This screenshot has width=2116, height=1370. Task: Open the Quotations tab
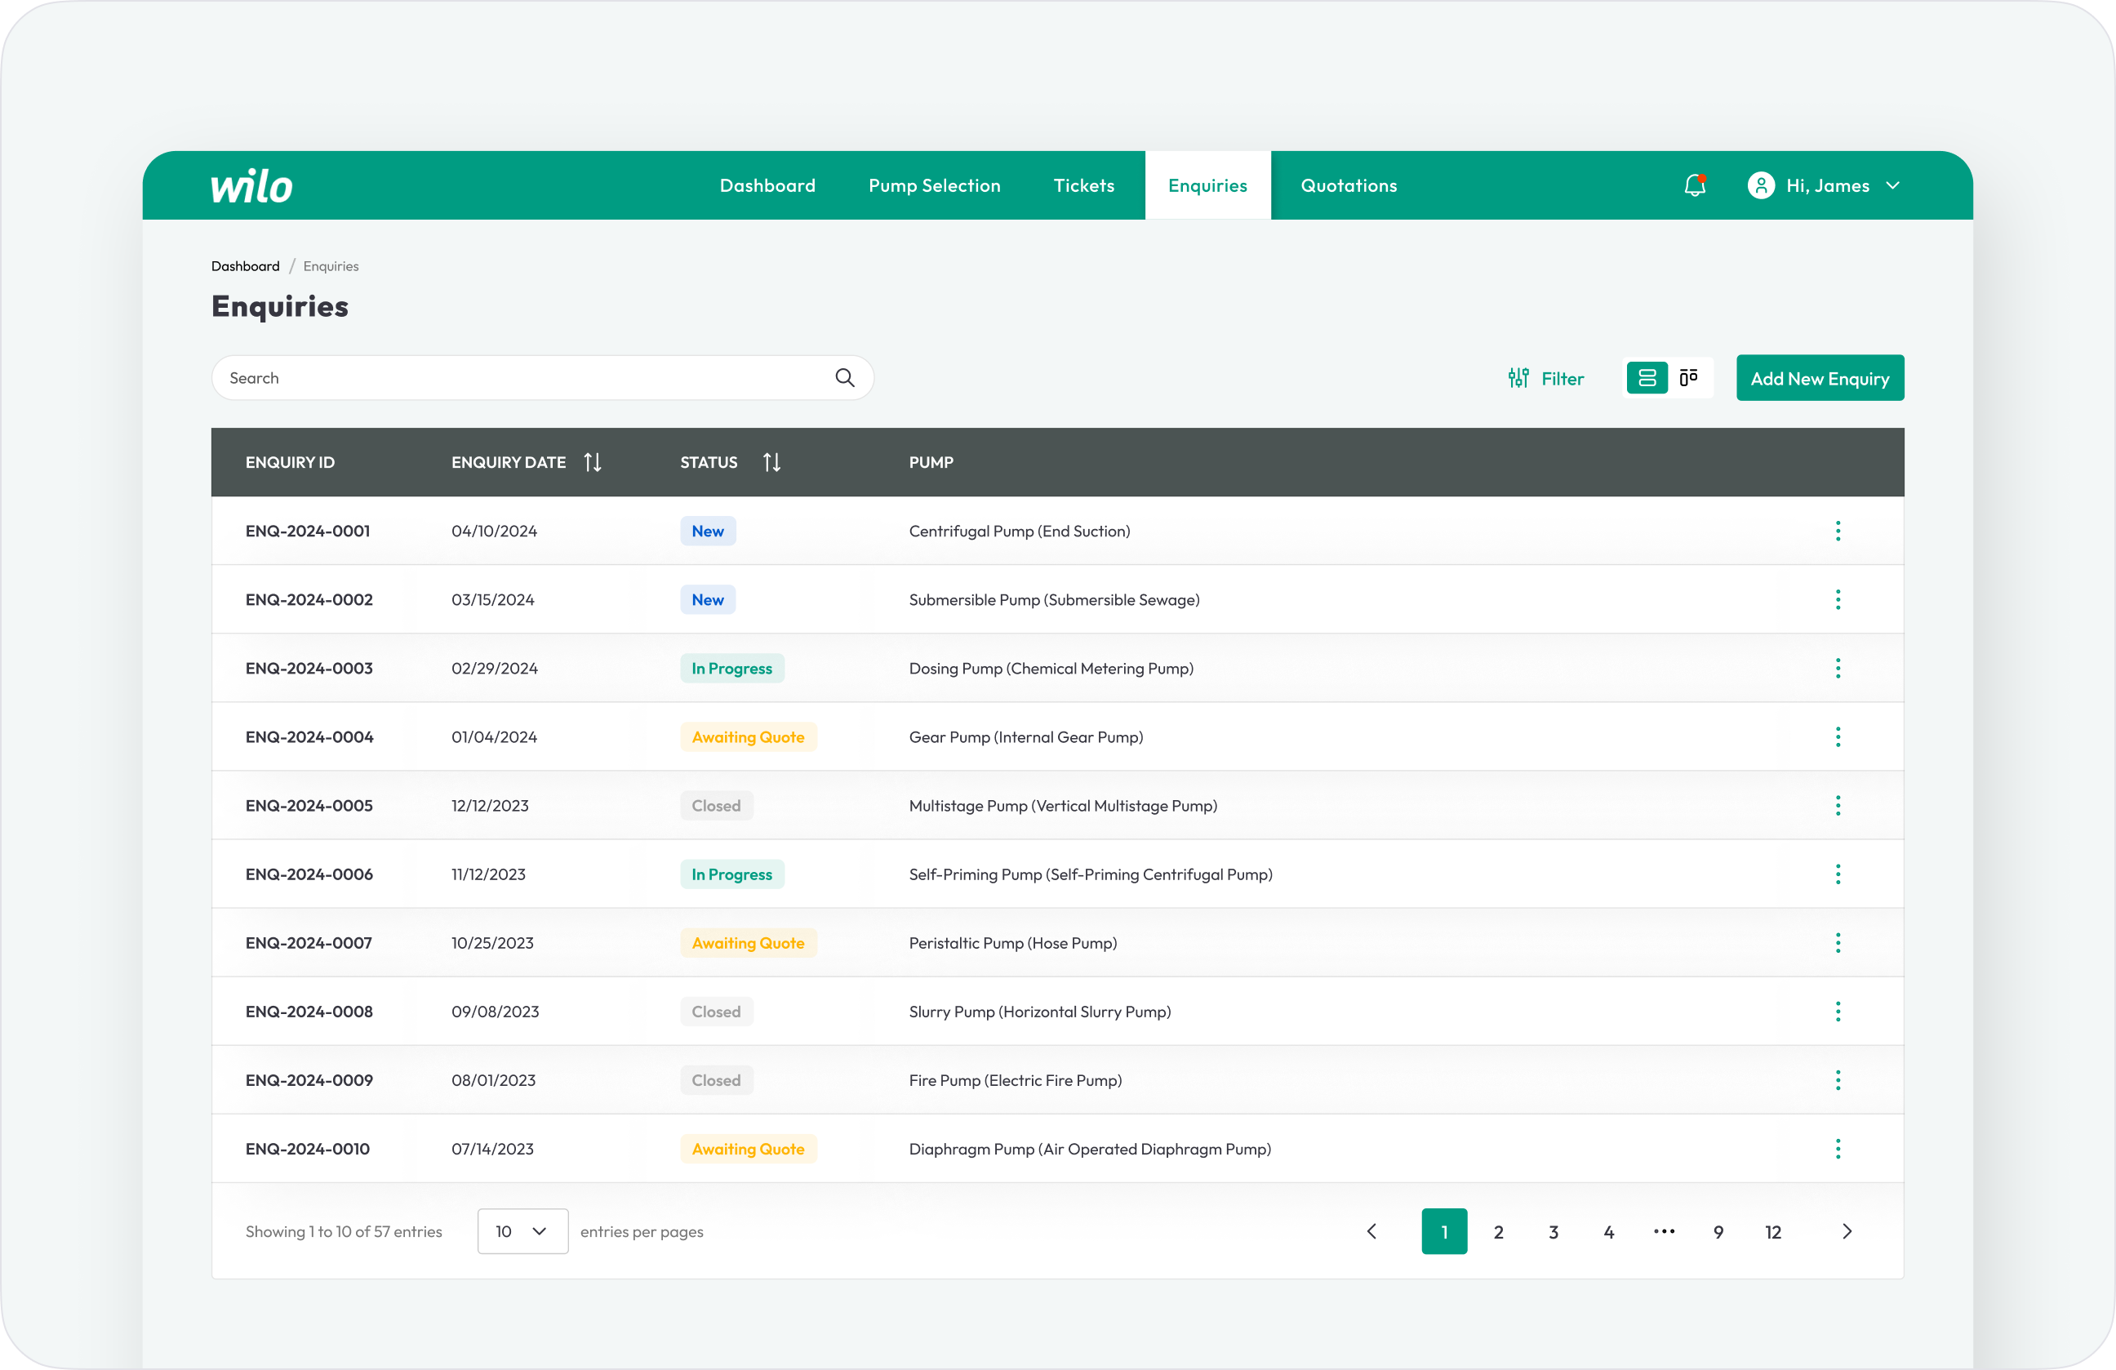point(1349,186)
